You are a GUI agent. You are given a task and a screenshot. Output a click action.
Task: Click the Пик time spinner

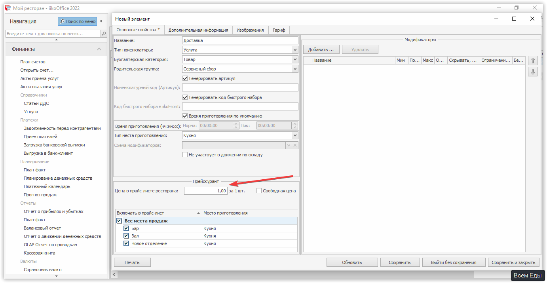coord(294,125)
